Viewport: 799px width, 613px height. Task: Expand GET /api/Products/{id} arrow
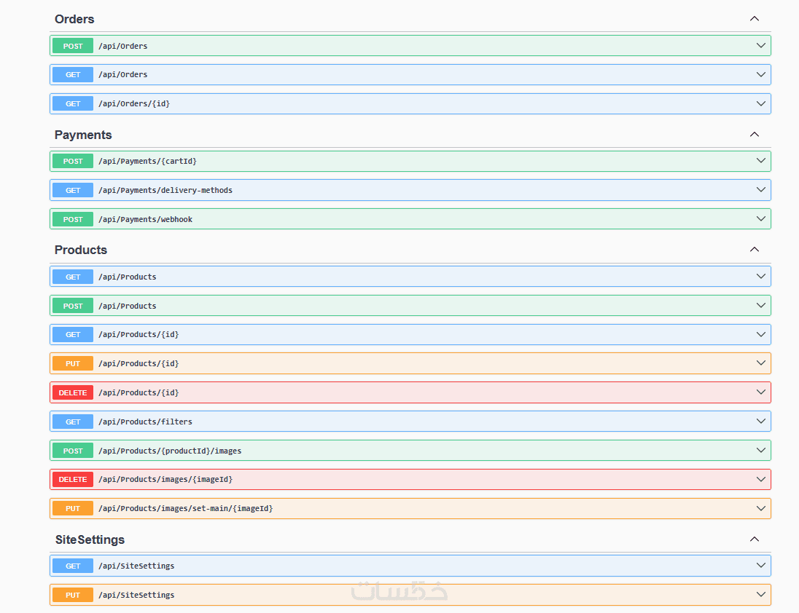pyautogui.click(x=761, y=334)
